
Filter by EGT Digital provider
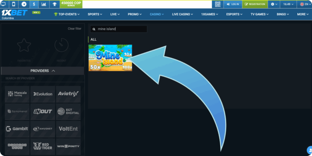click(x=68, y=111)
